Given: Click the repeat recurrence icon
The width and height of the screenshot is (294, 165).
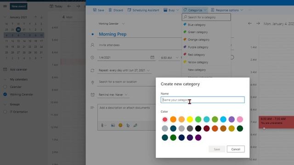Looking at the screenshot, I should (x=92, y=71).
